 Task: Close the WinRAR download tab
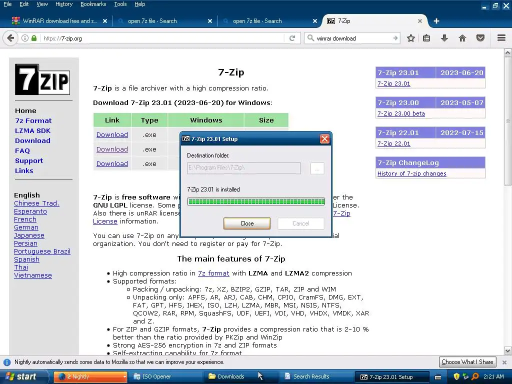105,21
